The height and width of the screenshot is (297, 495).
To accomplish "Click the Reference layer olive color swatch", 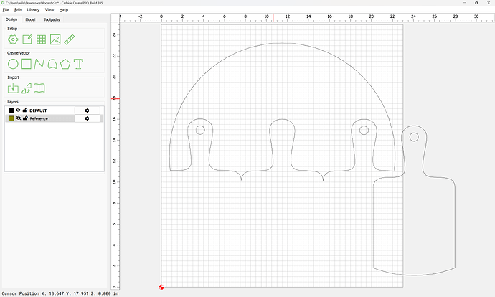I will pos(11,118).
